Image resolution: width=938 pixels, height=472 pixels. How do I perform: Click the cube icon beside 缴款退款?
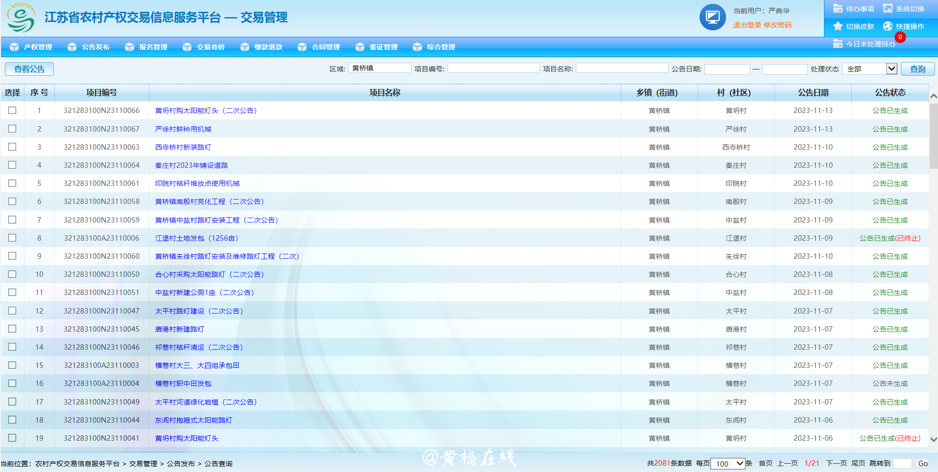click(x=245, y=47)
